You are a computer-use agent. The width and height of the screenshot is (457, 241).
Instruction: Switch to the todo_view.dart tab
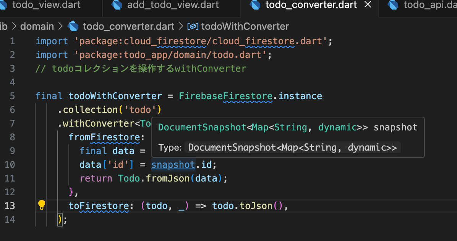(x=47, y=5)
